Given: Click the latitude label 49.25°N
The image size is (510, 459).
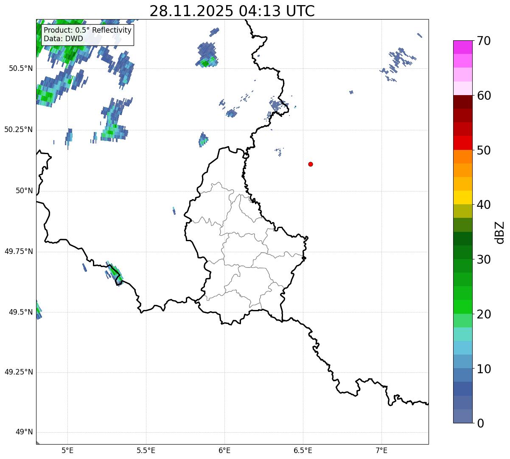Looking at the screenshot, I should pos(19,372).
